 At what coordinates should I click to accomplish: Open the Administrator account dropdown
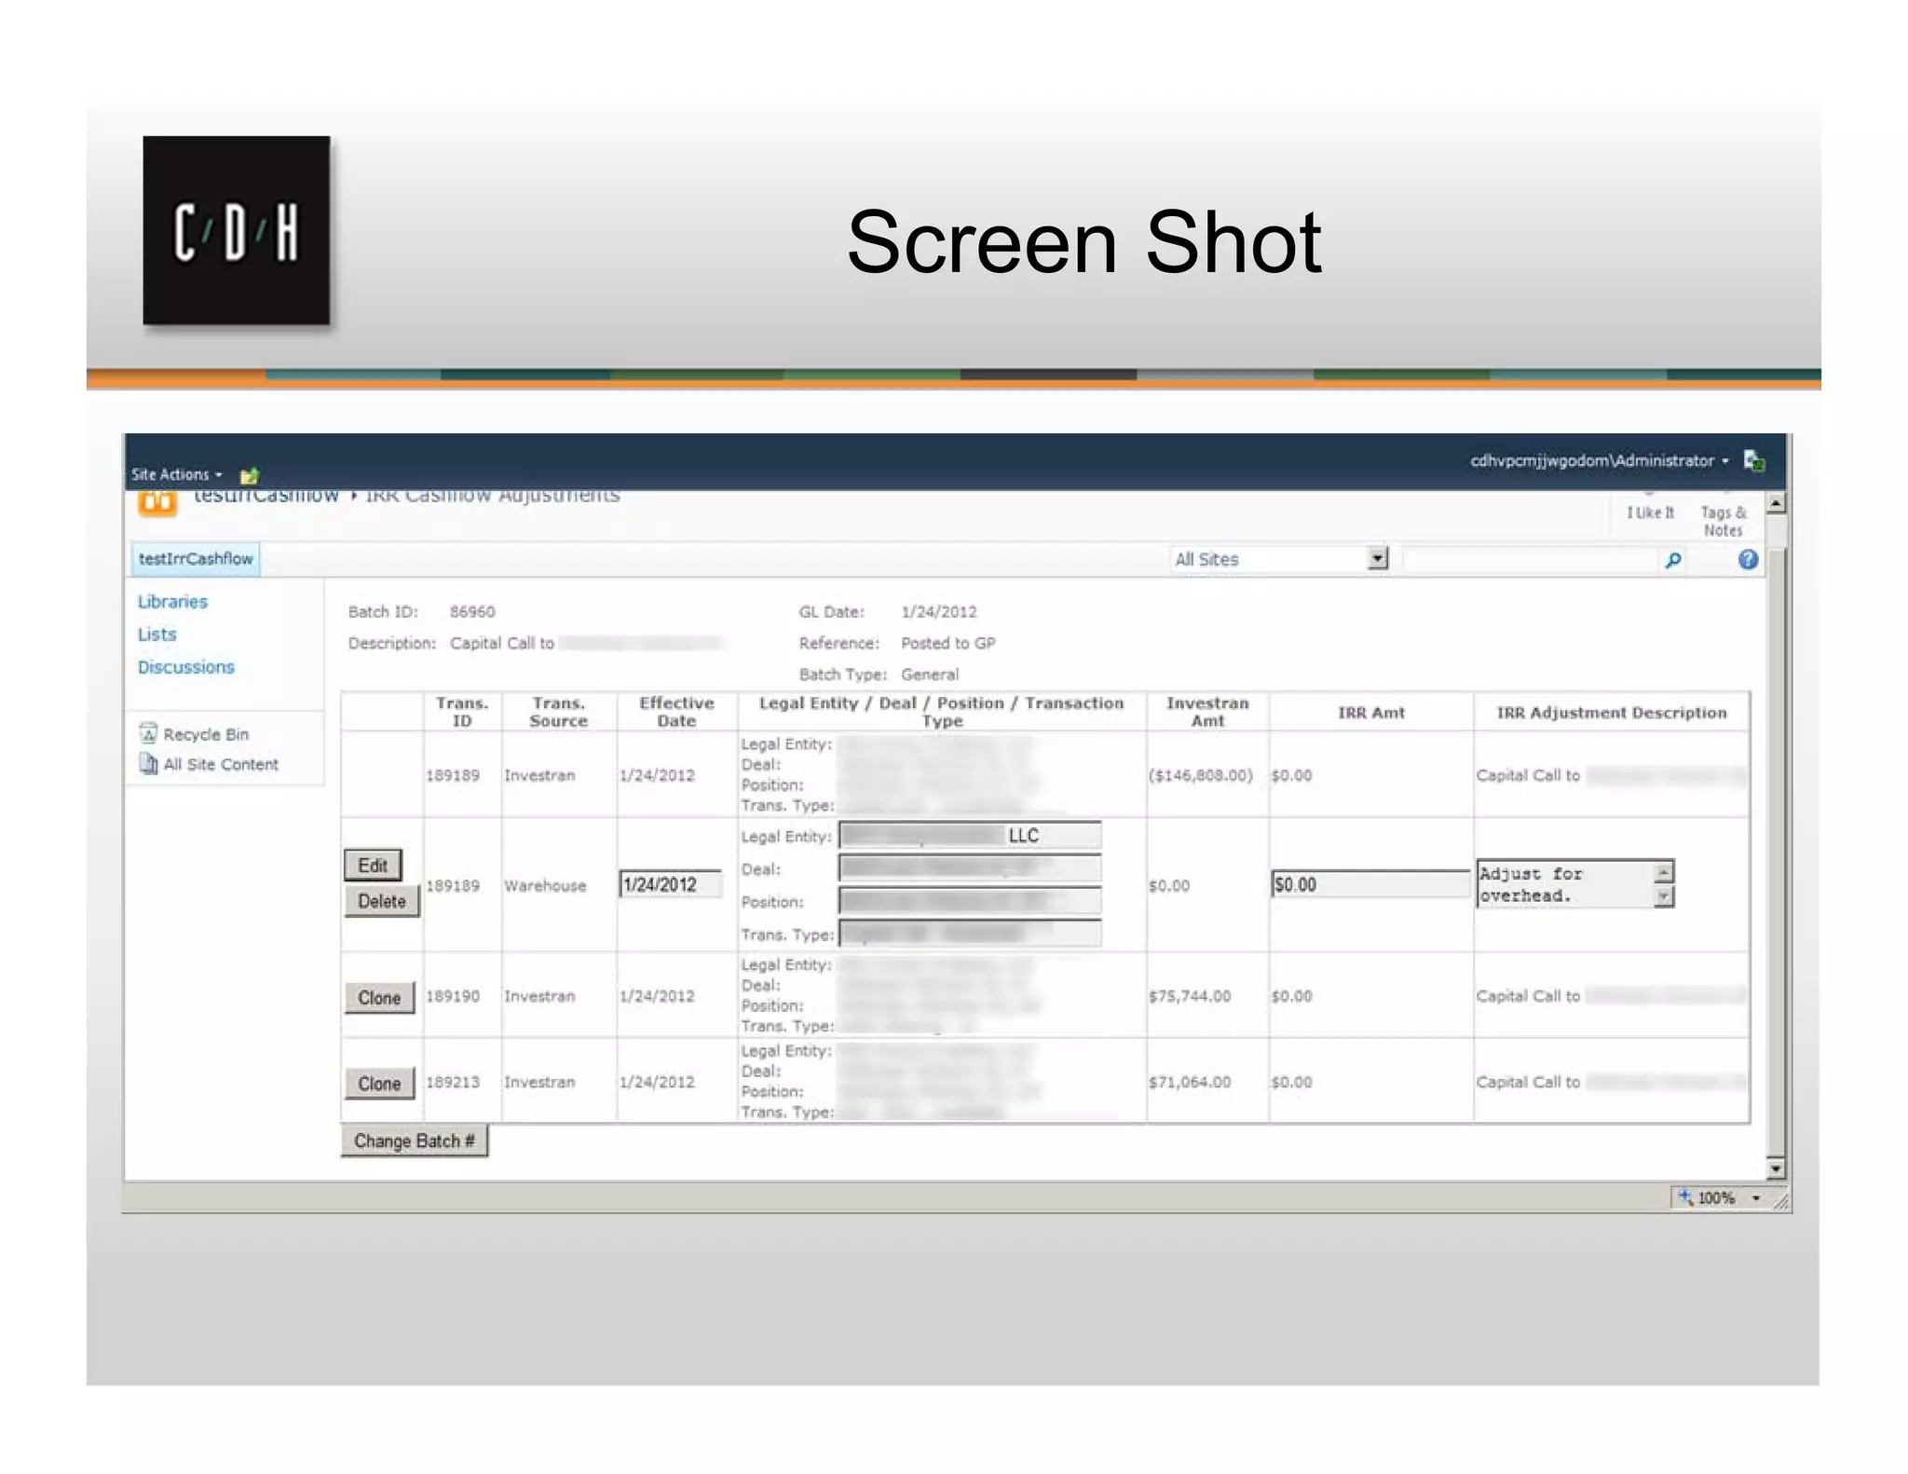1599,461
